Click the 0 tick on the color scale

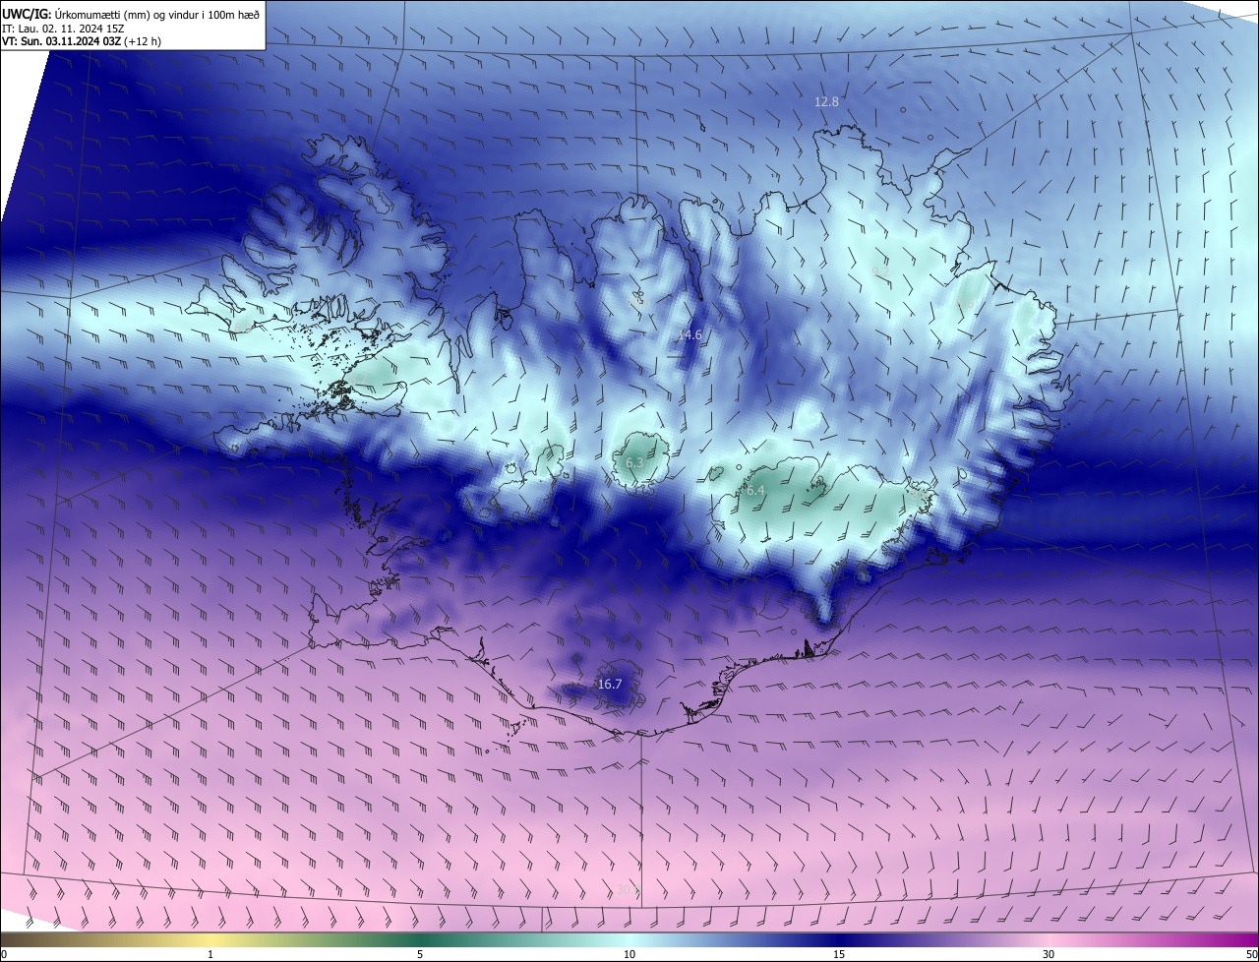coord(4,954)
